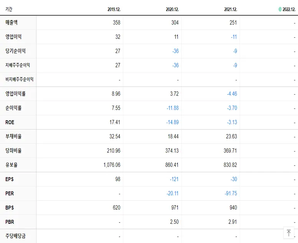Click the 부채비율 value 32.54
Viewport: 298px width, 243px height.
pyautogui.click(x=115, y=136)
